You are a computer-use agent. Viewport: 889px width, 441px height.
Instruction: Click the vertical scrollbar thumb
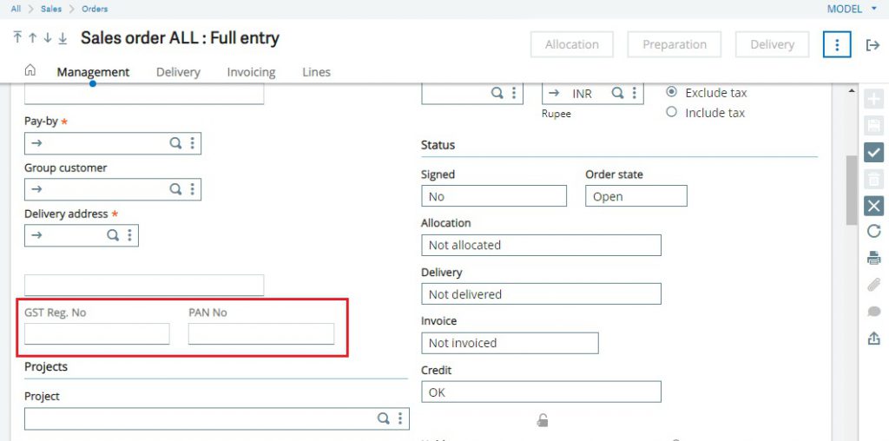[x=851, y=190]
